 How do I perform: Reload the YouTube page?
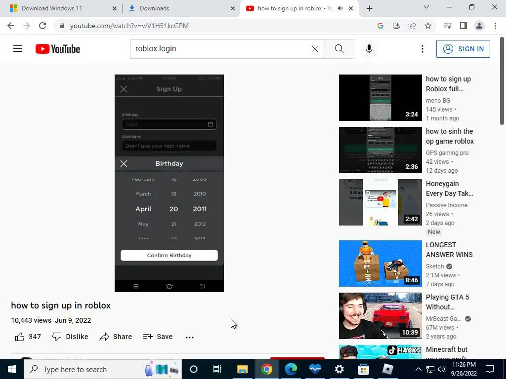tap(42, 26)
